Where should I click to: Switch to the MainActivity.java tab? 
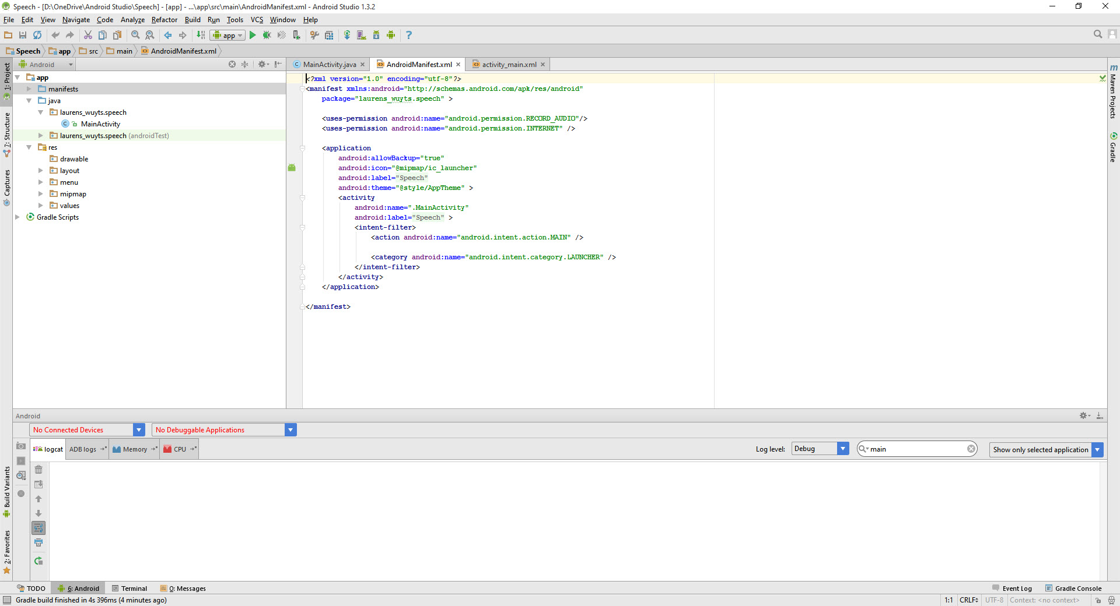(330, 64)
